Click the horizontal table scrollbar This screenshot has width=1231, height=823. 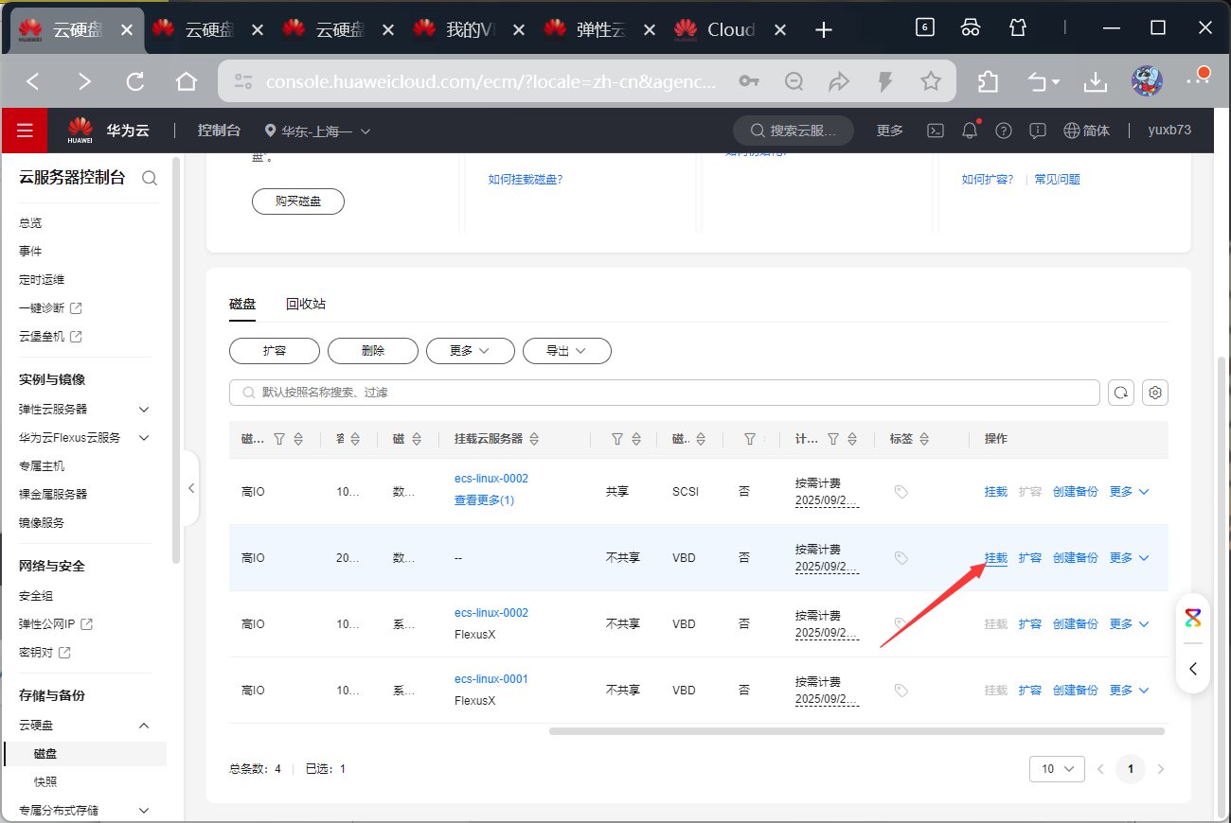pyautogui.click(x=856, y=731)
